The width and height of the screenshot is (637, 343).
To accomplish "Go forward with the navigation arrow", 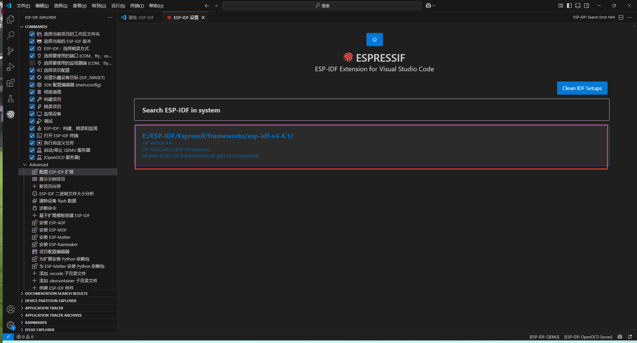I will (216, 6).
